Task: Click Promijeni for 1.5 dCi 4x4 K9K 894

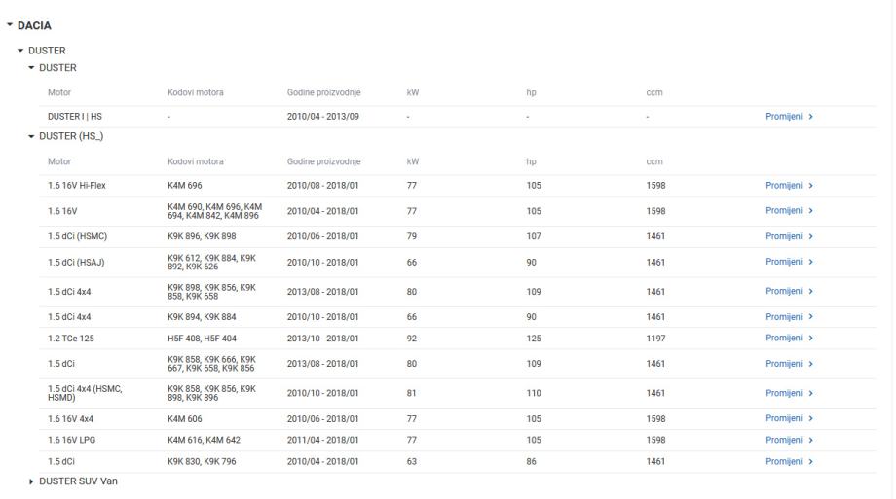Action: click(x=784, y=317)
